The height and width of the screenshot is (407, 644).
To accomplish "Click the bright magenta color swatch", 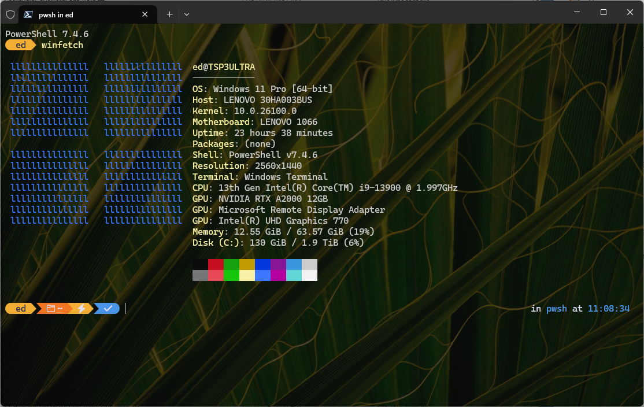I will (x=278, y=275).
